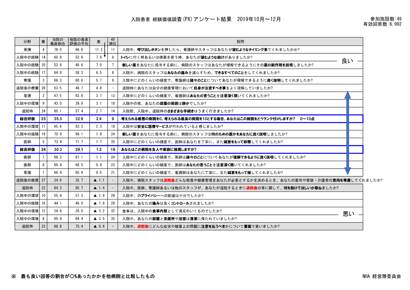Click the value 84.3
The height and width of the screenshot is (290, 410).
click(x=58, y=188)
